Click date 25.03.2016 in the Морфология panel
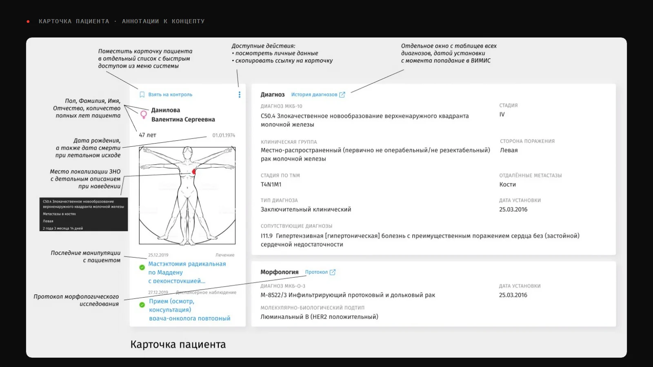 (513, 295)
